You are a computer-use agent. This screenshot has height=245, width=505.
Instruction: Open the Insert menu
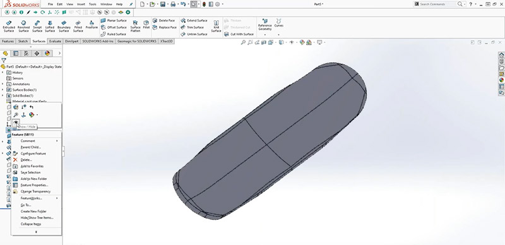coord(81,4)
